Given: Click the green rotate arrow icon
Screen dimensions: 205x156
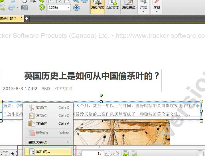Looking at the screenshot, I should [x=42, y=8].
